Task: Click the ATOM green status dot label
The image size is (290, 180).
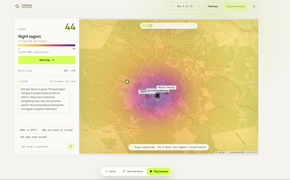Action: (23, 82)
